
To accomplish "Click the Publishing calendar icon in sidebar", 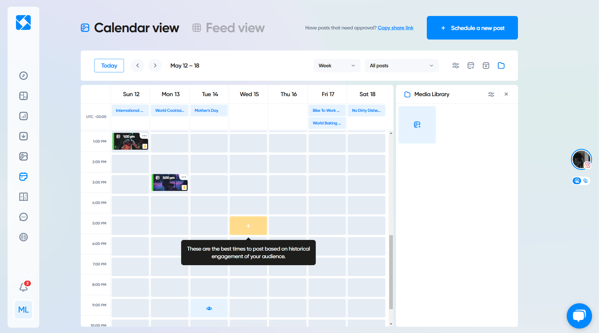I will pyautogui.click(x=23, y=177).
